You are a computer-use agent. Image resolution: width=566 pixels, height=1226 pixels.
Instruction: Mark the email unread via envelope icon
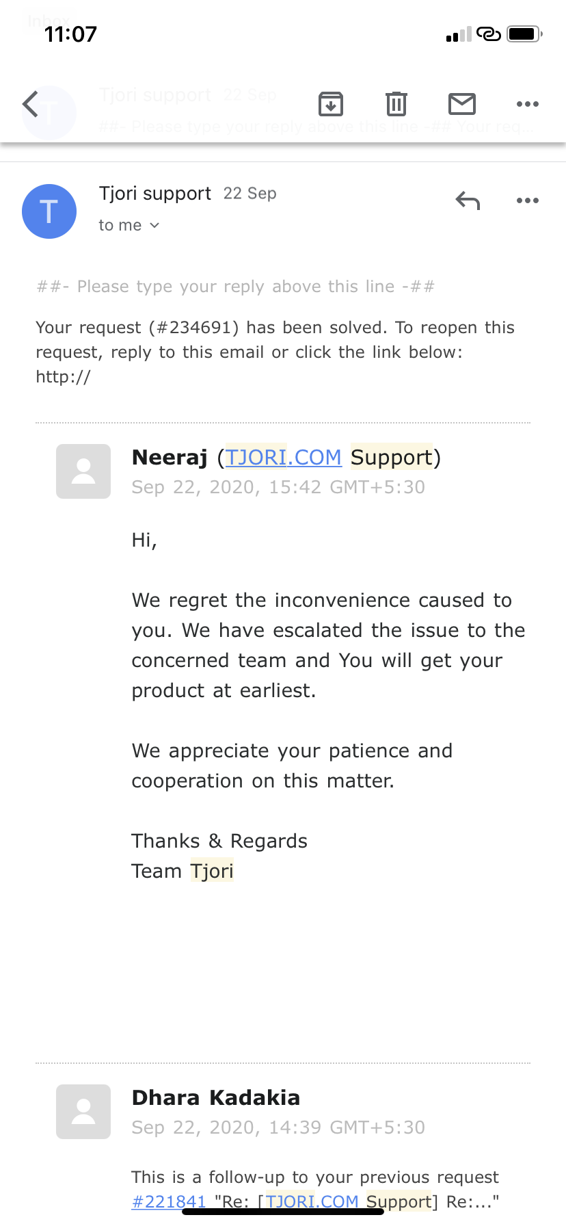(x=462, y=104)
